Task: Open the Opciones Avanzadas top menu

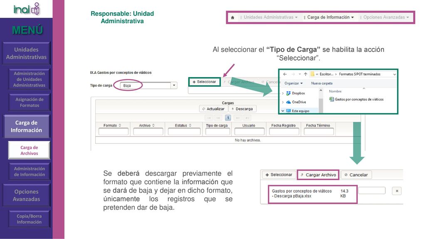Action: 384,17
